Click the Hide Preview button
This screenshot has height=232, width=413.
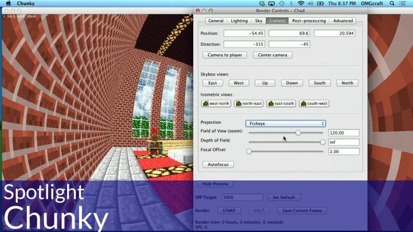[x=215, y=184]
